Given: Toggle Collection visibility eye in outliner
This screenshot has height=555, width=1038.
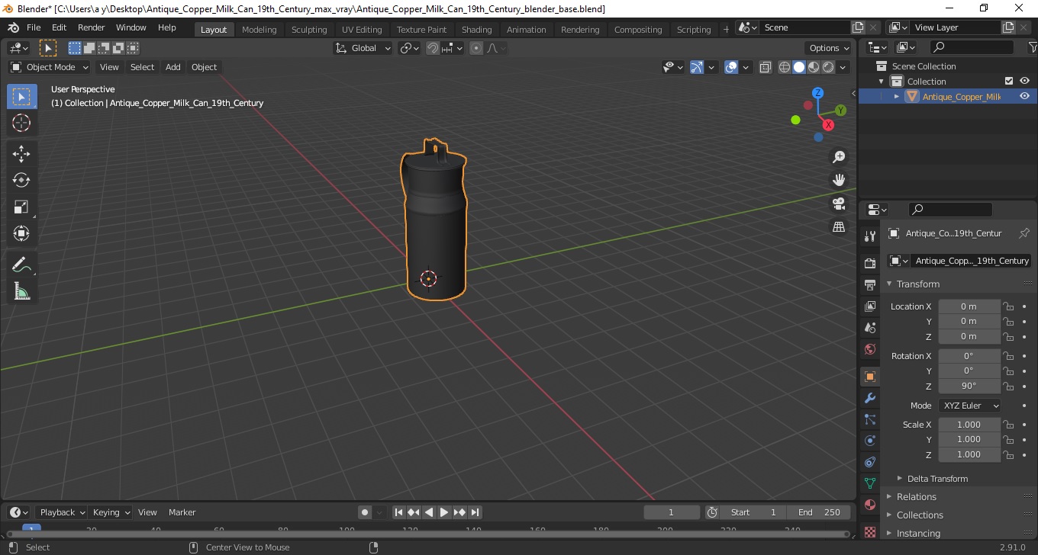Looking at the screenshot, I should (1024, 81).
